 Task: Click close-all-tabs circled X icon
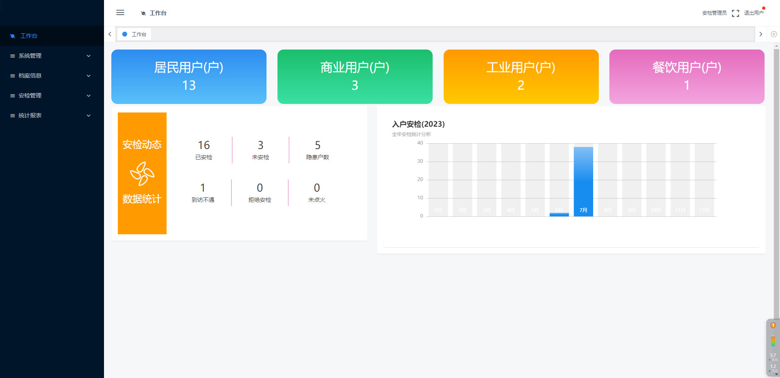point(774,34)
